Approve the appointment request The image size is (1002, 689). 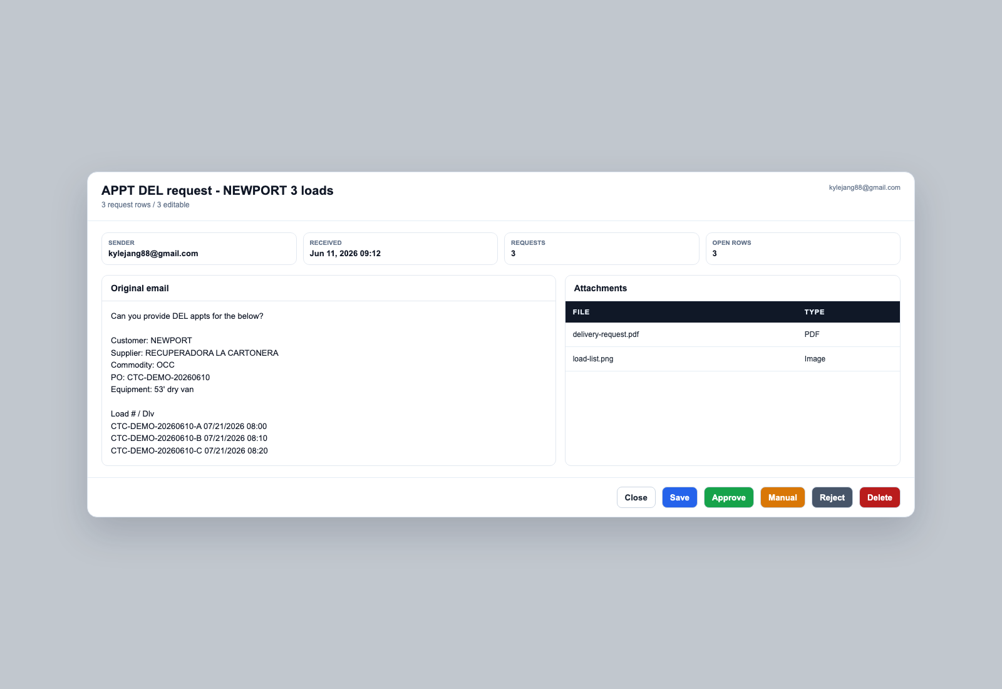coord(729,497)
